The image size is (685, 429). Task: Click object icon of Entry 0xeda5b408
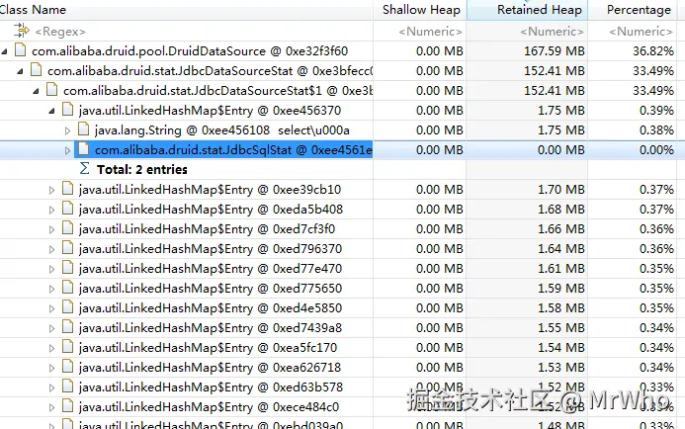[67, 208]
